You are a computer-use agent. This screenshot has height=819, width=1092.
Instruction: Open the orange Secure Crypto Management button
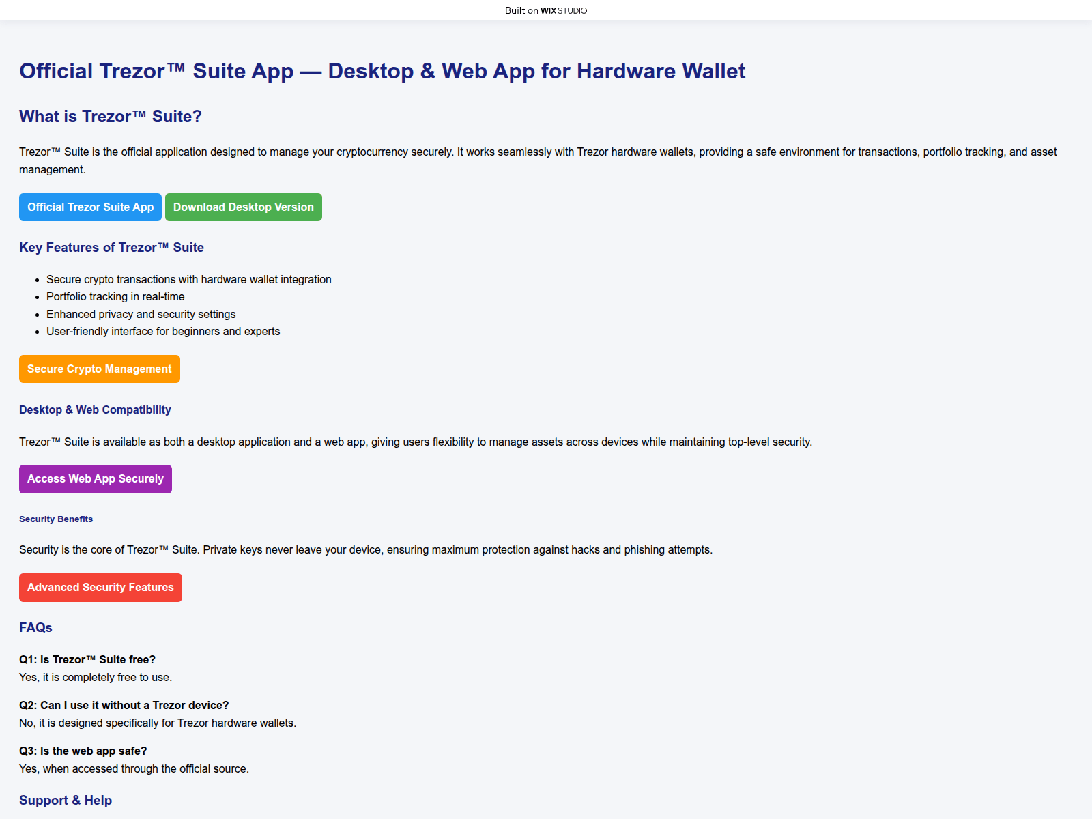(100, 369)
